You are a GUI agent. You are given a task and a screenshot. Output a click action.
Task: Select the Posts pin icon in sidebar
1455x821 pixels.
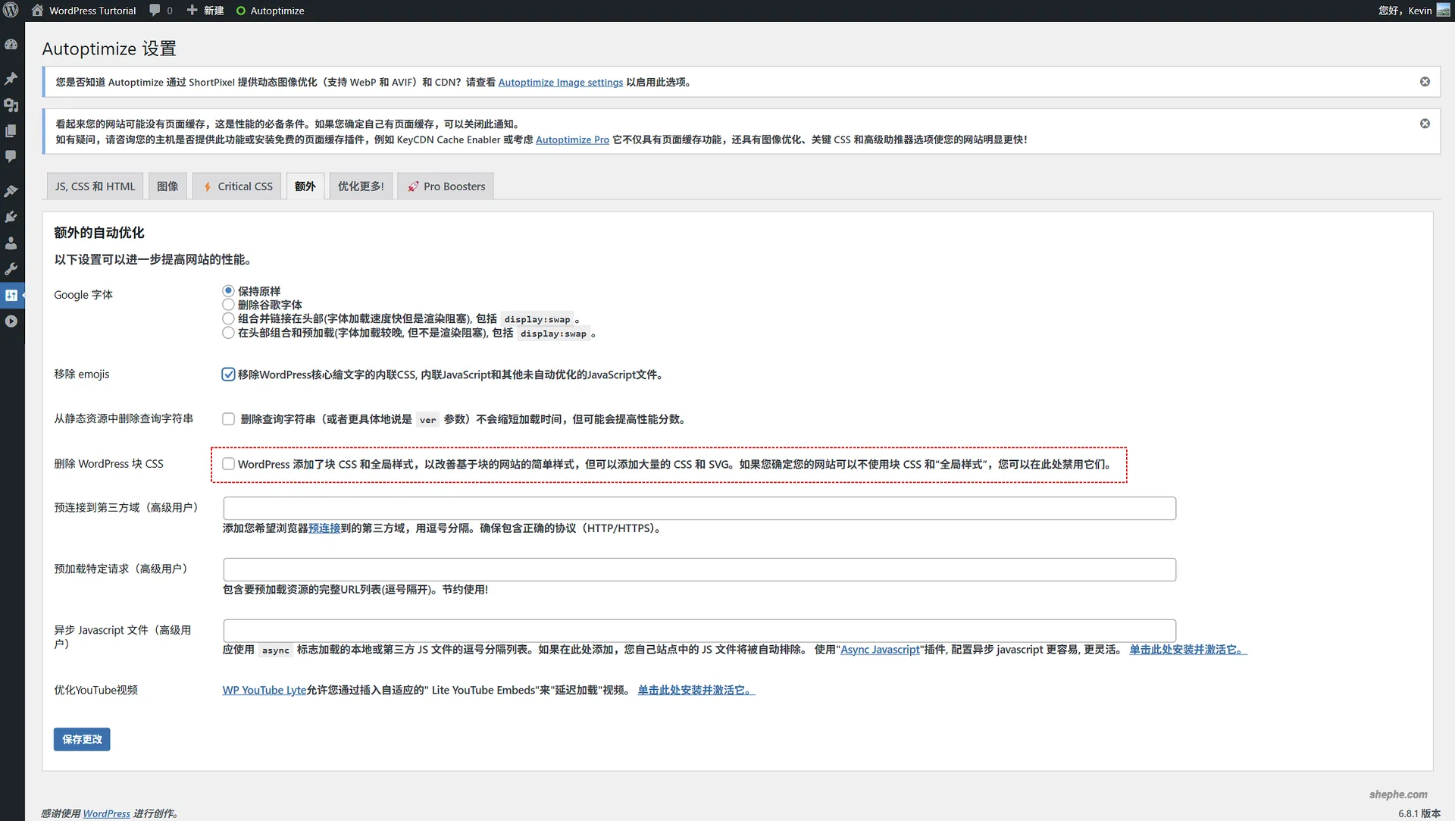click(x=11, y=78)
